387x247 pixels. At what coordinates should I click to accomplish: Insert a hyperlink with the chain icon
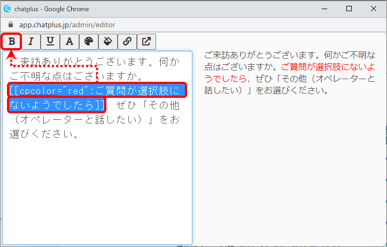click(127, 42)
